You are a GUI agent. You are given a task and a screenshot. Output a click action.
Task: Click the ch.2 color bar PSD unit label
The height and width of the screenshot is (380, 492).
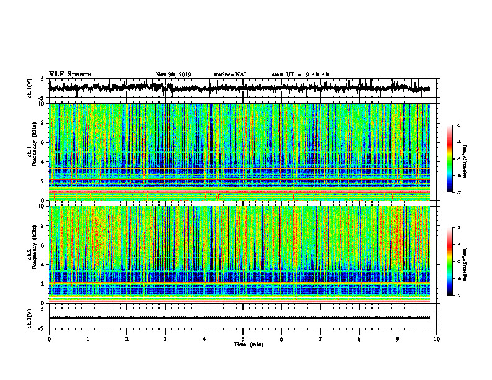click(465, 264)
